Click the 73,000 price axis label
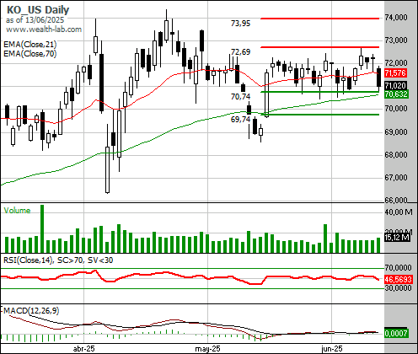This screenshot has width=418, height=354. click(396, 40)
